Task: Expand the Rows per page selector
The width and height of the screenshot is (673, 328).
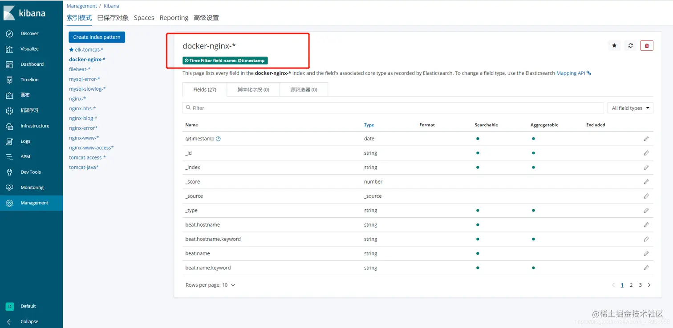Action: pos(211,285)
